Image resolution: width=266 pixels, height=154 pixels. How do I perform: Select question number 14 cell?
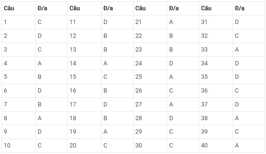coord(84,63)
